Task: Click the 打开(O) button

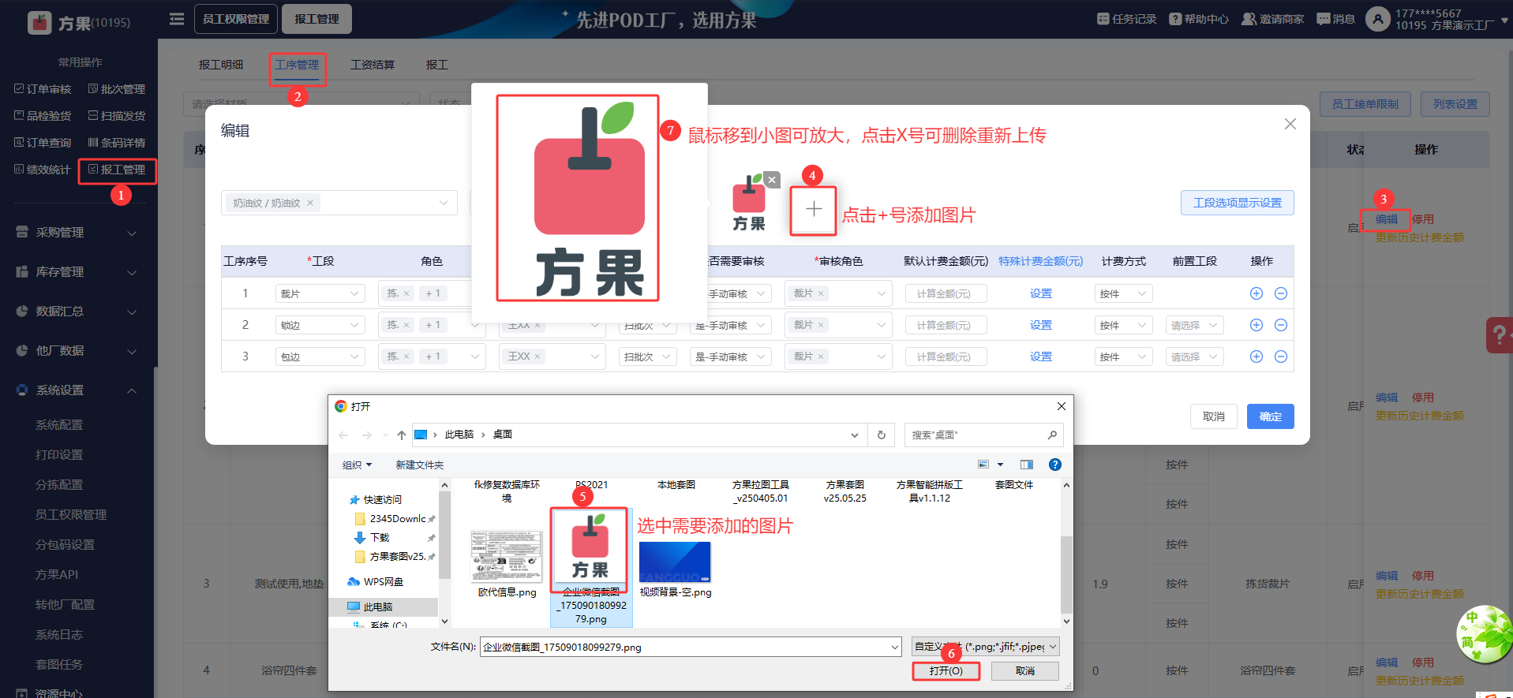Action: click(x=946, y=670)
